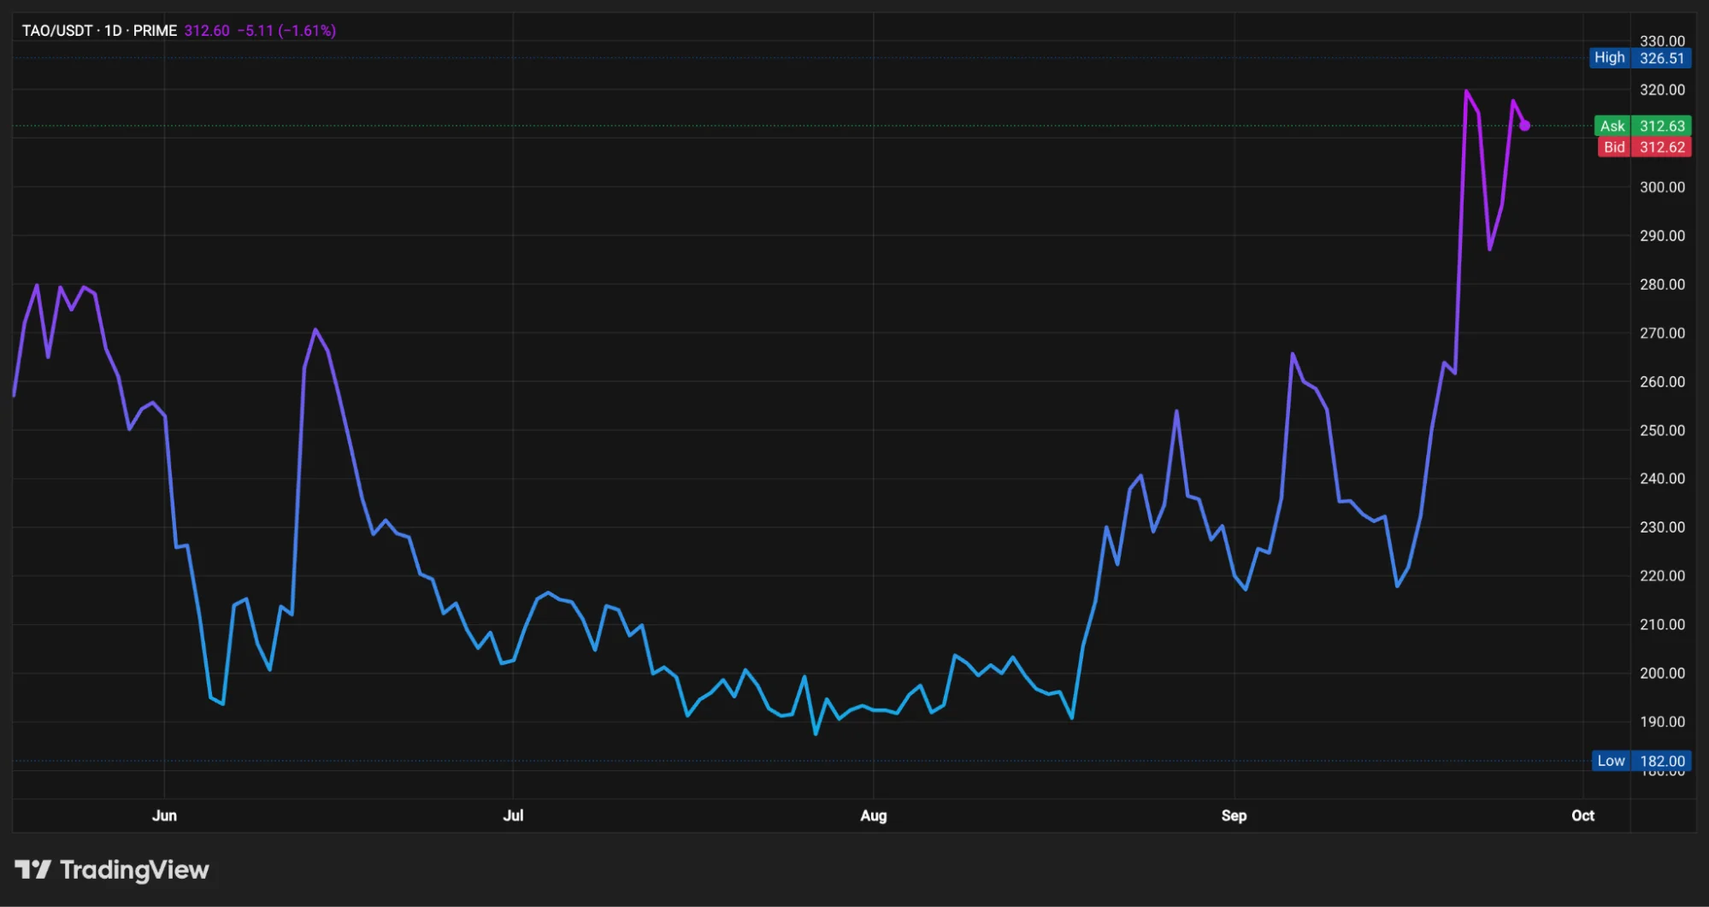Click the Low 182.00 price label
The height and width of the screenshot is (907, 1709).
pyautogui.click(x=1641, y=761)
